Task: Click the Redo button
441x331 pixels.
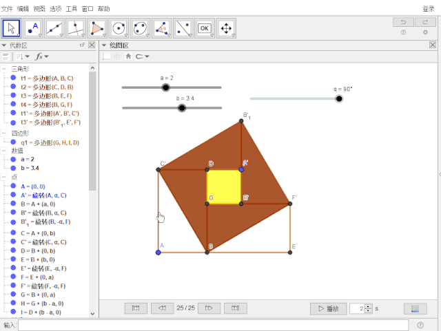Action: pos(425,22)
